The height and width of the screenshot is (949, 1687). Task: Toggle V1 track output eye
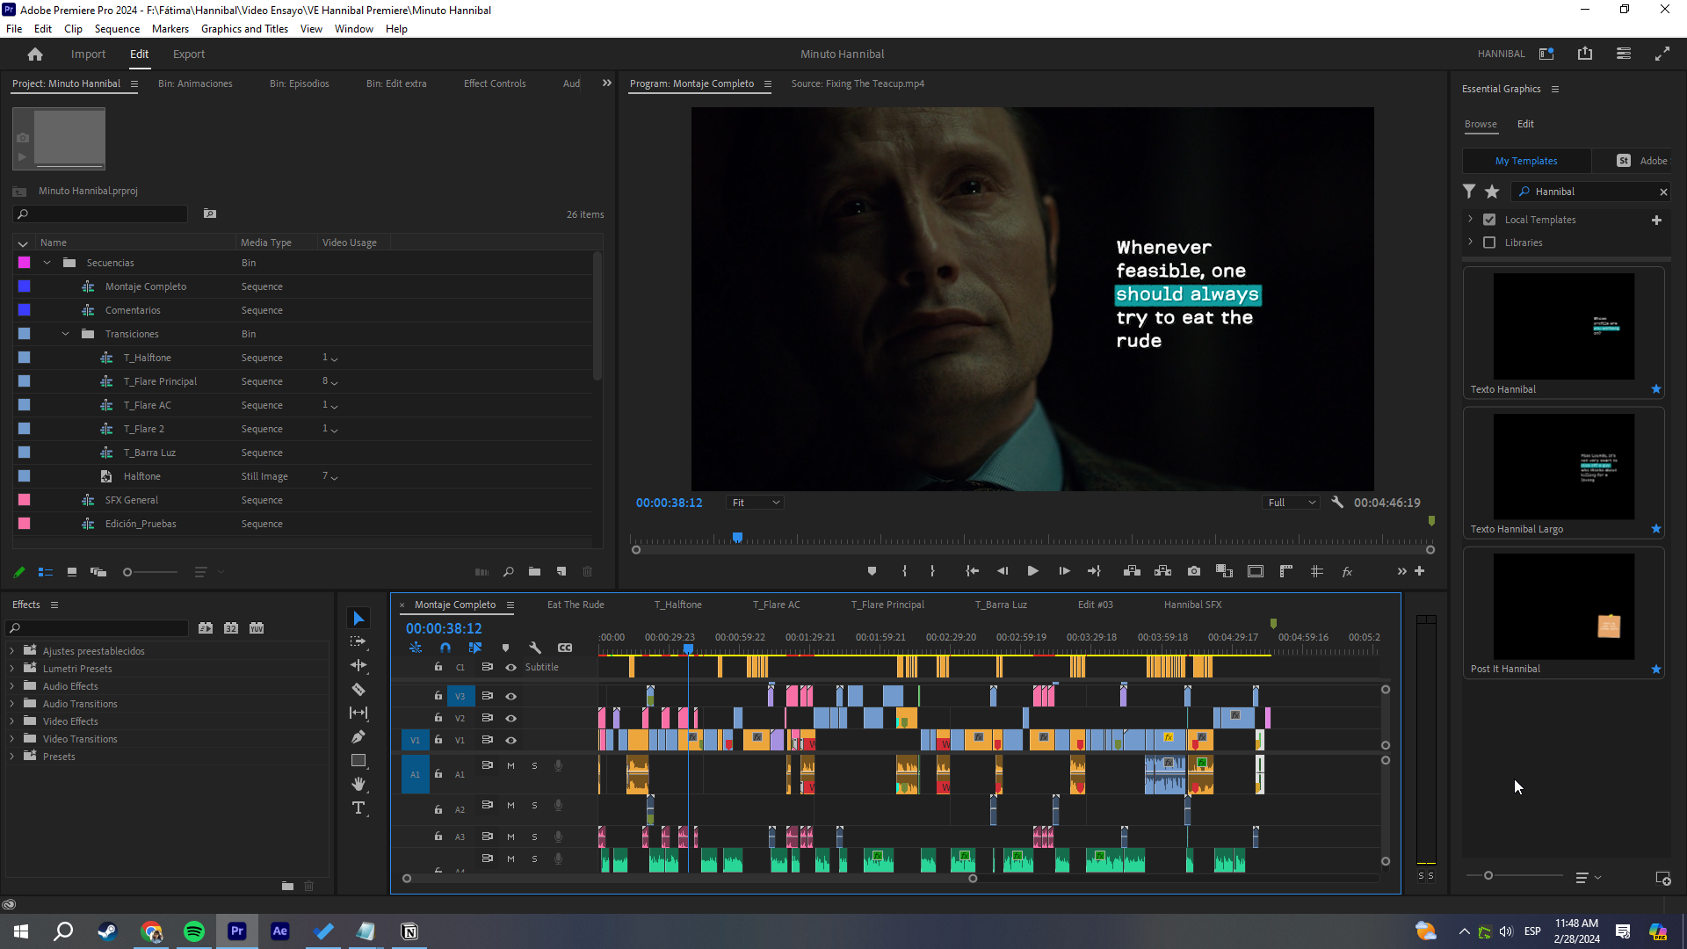click(x=510, y=741)
